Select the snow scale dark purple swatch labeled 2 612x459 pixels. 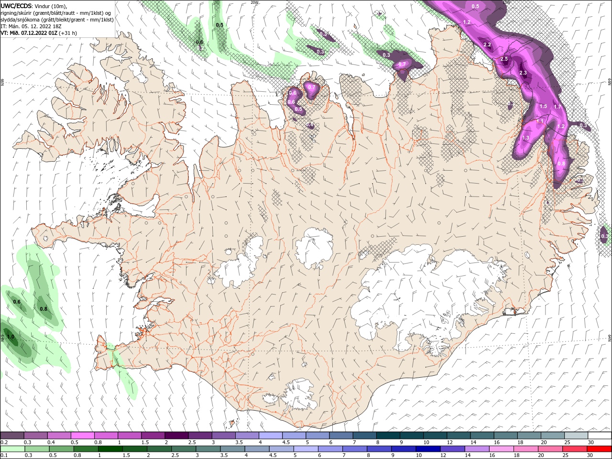pos(176,436)
